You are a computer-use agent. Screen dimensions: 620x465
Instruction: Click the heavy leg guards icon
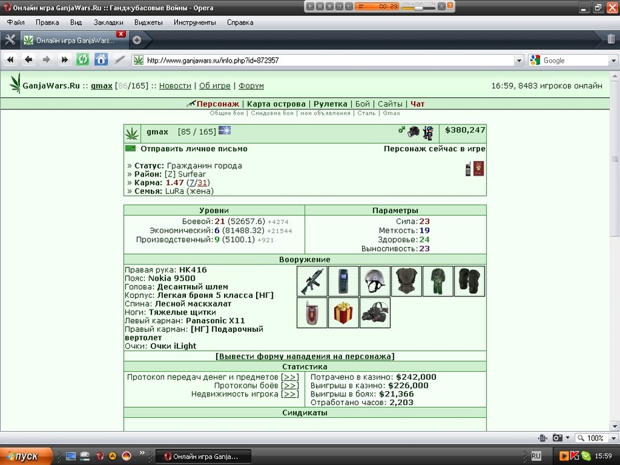point(469,281)
